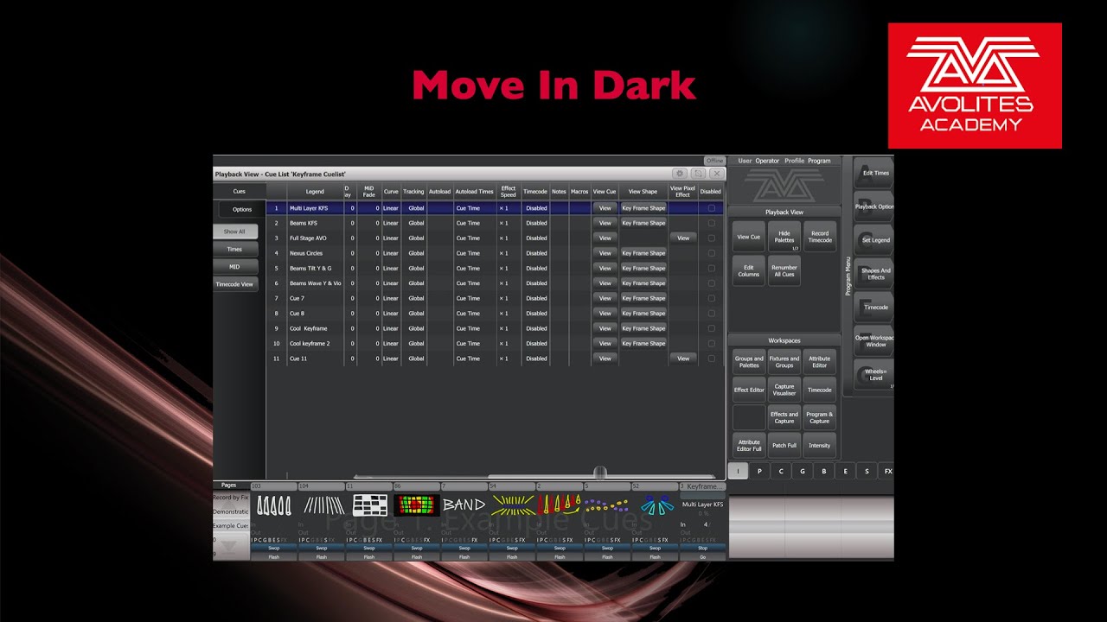This screenshot has width=1107, height=622.
Task: Select the red-green grid playback icon
Action: 417,506
